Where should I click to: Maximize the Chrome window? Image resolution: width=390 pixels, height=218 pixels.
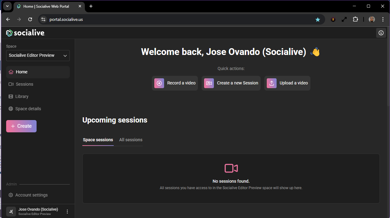[x=368, y=6]
